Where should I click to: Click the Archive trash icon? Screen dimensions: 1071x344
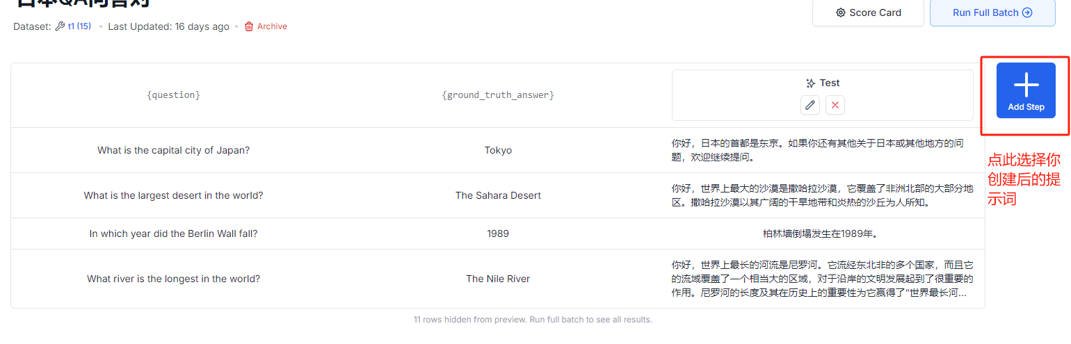(249, 26)
